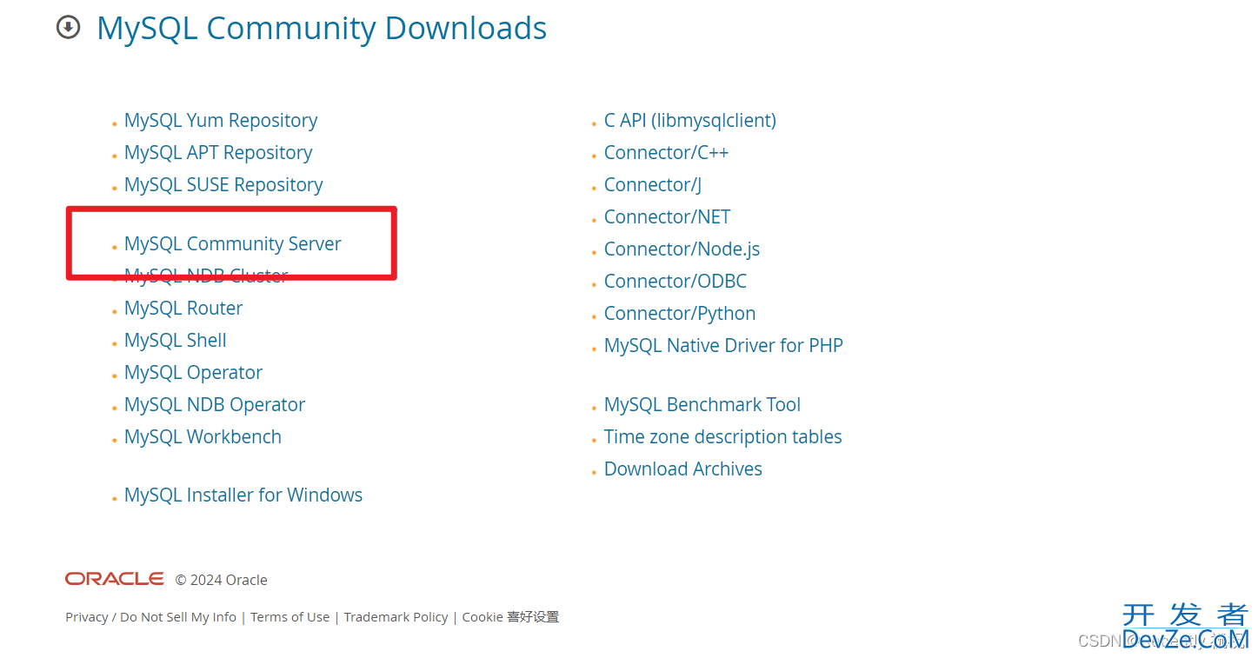Open Cookie 喜好设置 footer link
Image resolution: width=1258 pixels, height=658 pixels.
[510, 617]
